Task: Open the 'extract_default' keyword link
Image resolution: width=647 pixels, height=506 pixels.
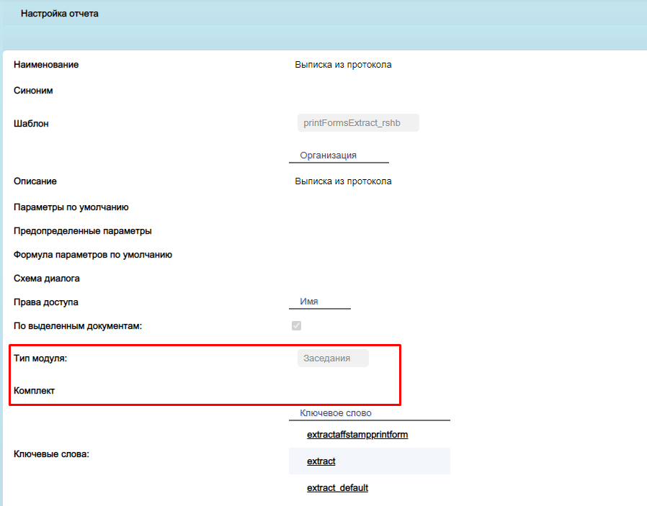Action: (x=337, y=487)
